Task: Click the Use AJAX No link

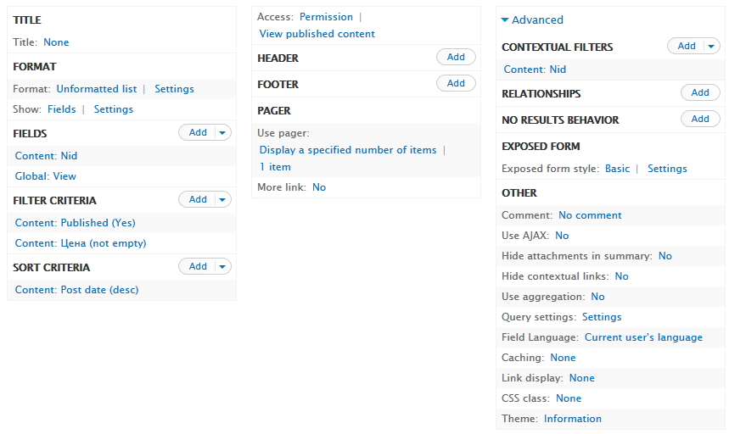Action: click(x=562, y=236)
